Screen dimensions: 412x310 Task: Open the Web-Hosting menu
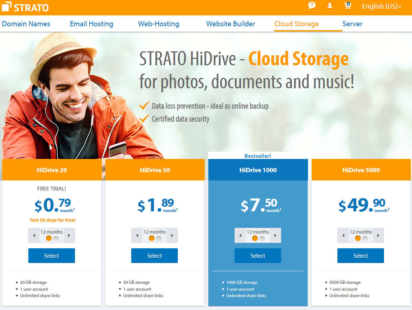pyautogui.click(x=158, y=24)
